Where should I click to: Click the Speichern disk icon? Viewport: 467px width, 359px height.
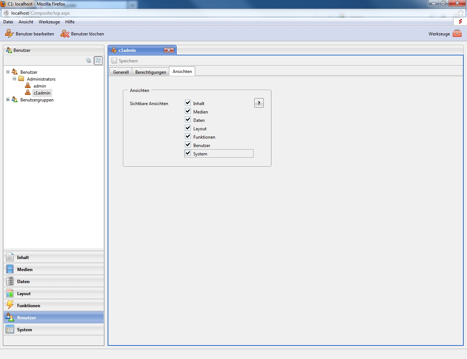pos(114,61)
